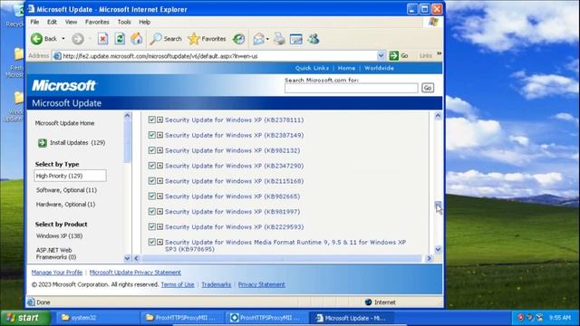Uncheck Windows Media Format Runtime KB978695 update
The width and height of the screenshot is (580, 326).
151,242
